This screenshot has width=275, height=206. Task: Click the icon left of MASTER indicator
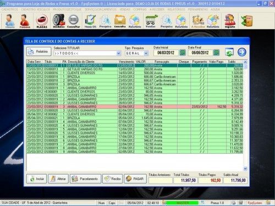[x=164, y=203]
